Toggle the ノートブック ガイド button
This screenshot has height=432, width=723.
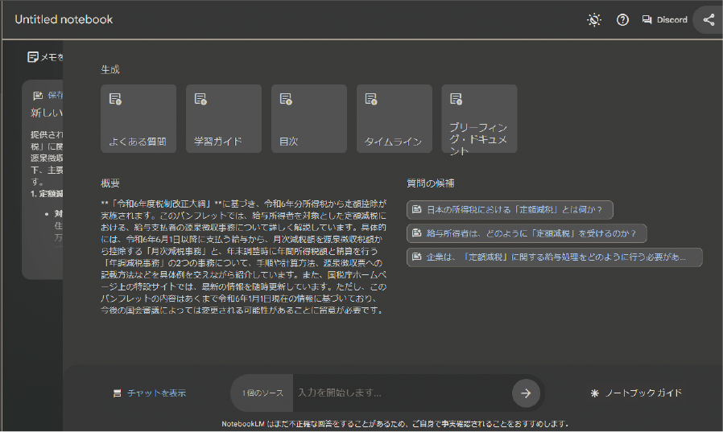636,393
